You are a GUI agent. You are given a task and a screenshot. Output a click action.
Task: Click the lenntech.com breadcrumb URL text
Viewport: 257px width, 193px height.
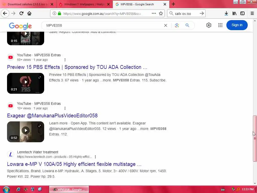click(54, 157)
